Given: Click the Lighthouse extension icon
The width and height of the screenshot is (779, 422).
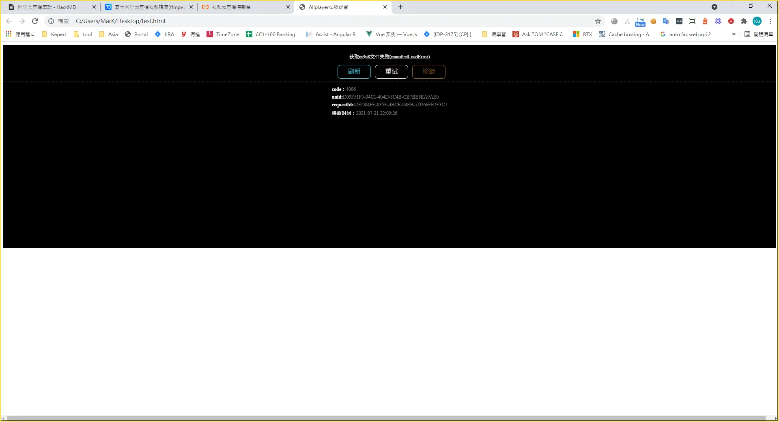Looking at the screenshot, I should point(705,21).
